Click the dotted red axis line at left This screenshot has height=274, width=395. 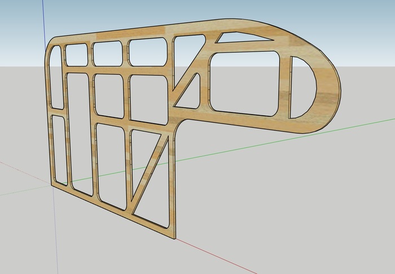[23, 170]
